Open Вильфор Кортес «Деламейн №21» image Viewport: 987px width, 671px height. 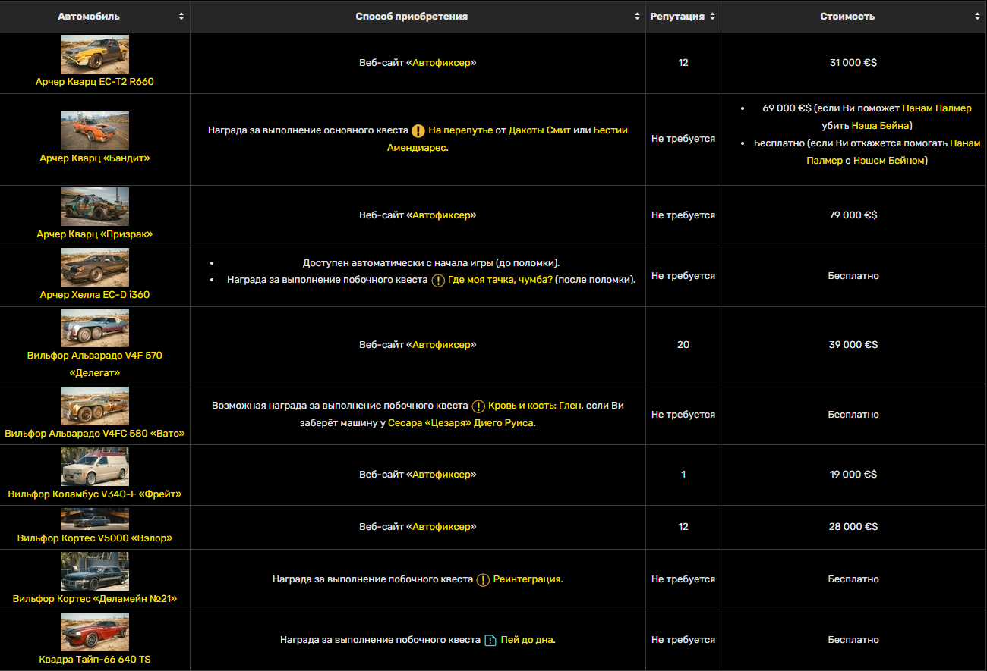point(95,571)
